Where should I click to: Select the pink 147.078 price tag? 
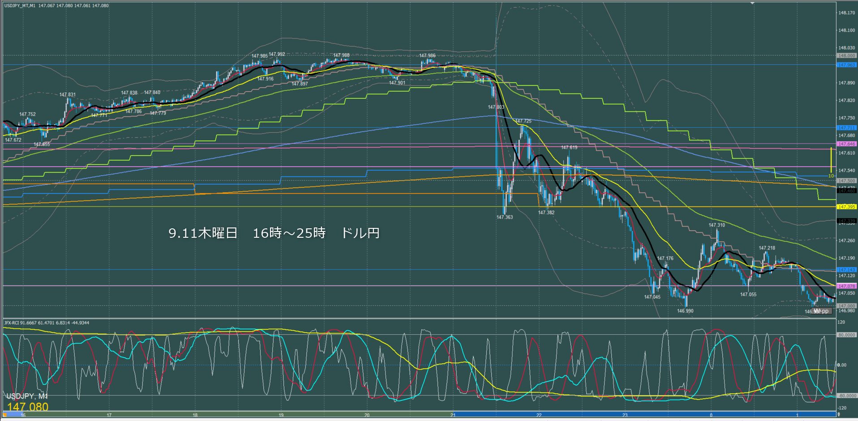coord(846,286)
